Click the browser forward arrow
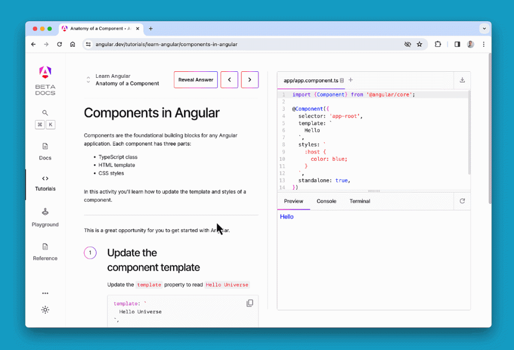This screenshot has width=514, height=350. (x=46, y=44)
